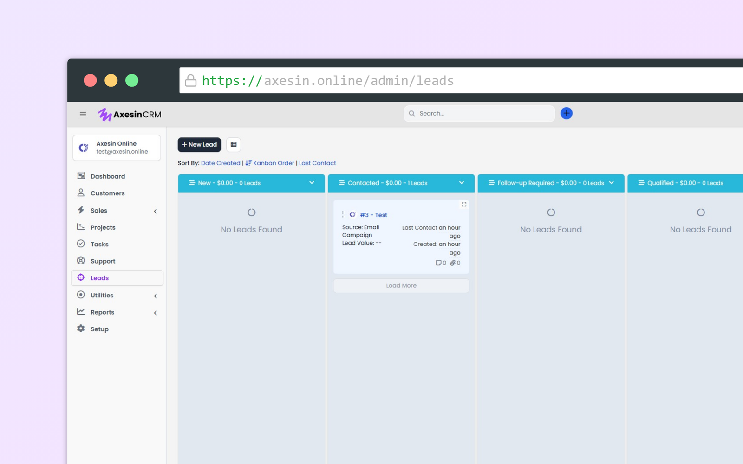Switch to list view icon
This screenshot has height=464, width=743.
(234, 145)
